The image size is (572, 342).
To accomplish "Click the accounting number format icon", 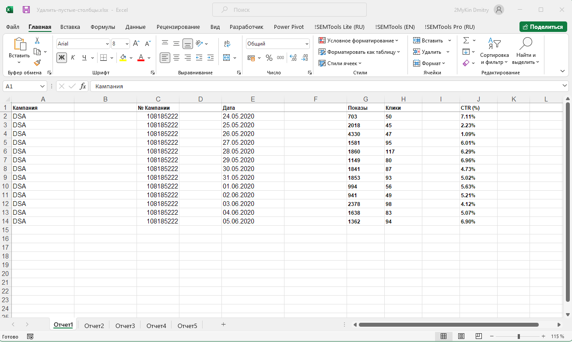I will pos(251,58).
